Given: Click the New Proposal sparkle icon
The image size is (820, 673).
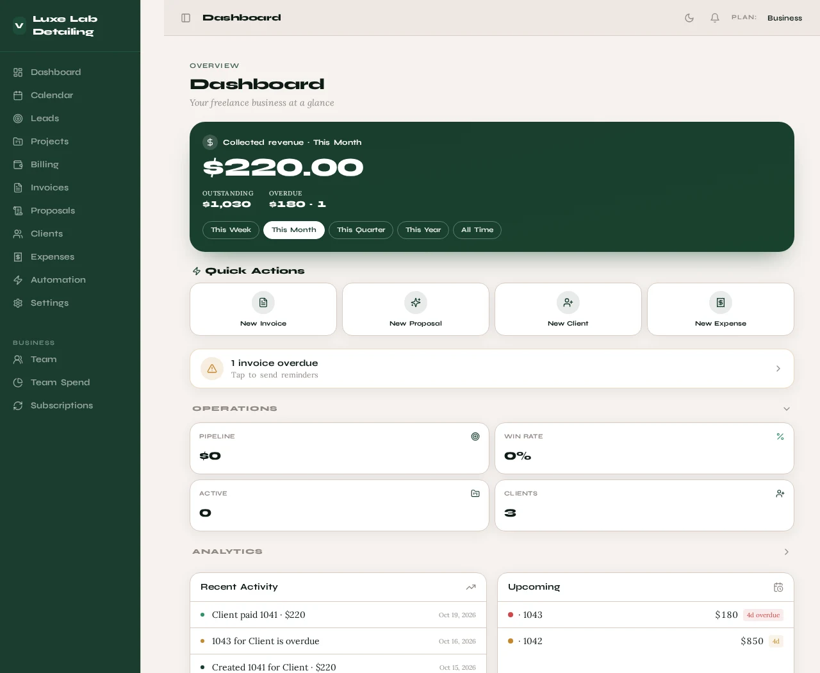Looking at the screenshot, I should click(x=416, y=303).
